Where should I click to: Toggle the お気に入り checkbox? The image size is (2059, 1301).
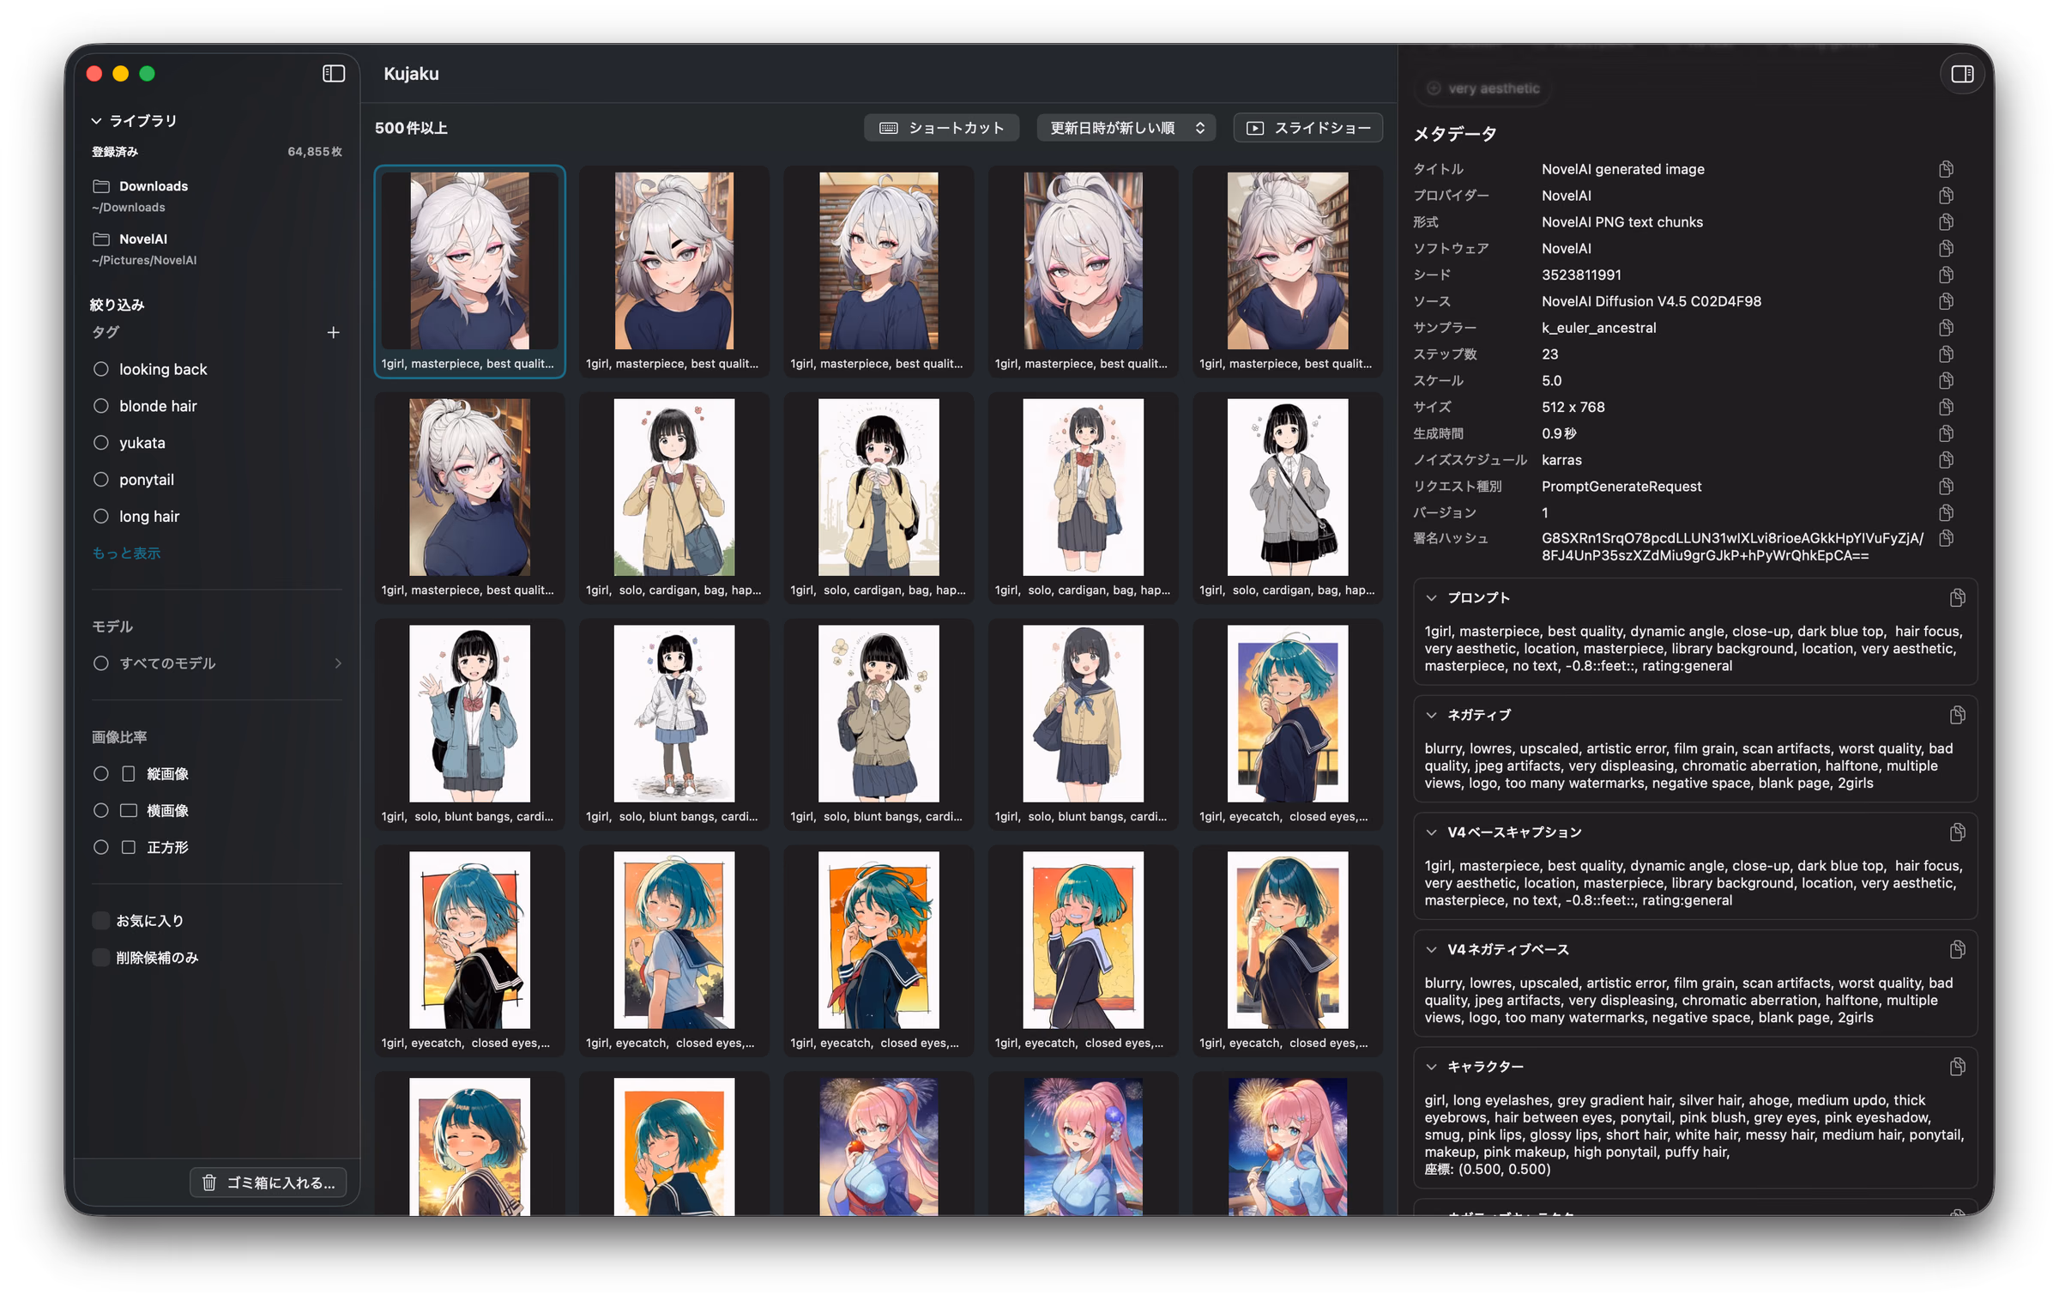click(x=100, y=921)
